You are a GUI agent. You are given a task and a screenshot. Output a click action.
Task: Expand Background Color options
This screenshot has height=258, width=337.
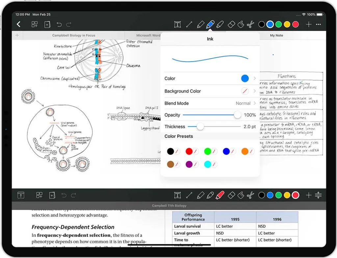[x=210, y=91]
